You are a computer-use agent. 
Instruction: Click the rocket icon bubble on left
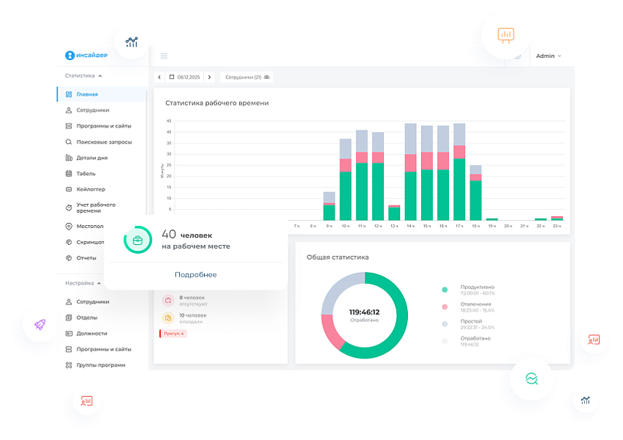pos(40,325)
